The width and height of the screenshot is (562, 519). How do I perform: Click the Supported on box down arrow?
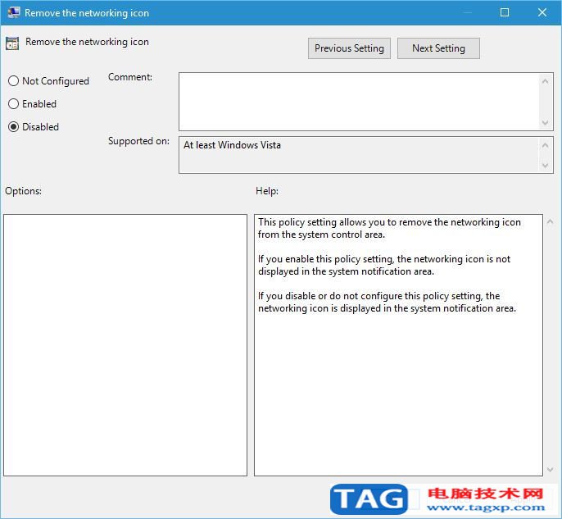(545, 166)
